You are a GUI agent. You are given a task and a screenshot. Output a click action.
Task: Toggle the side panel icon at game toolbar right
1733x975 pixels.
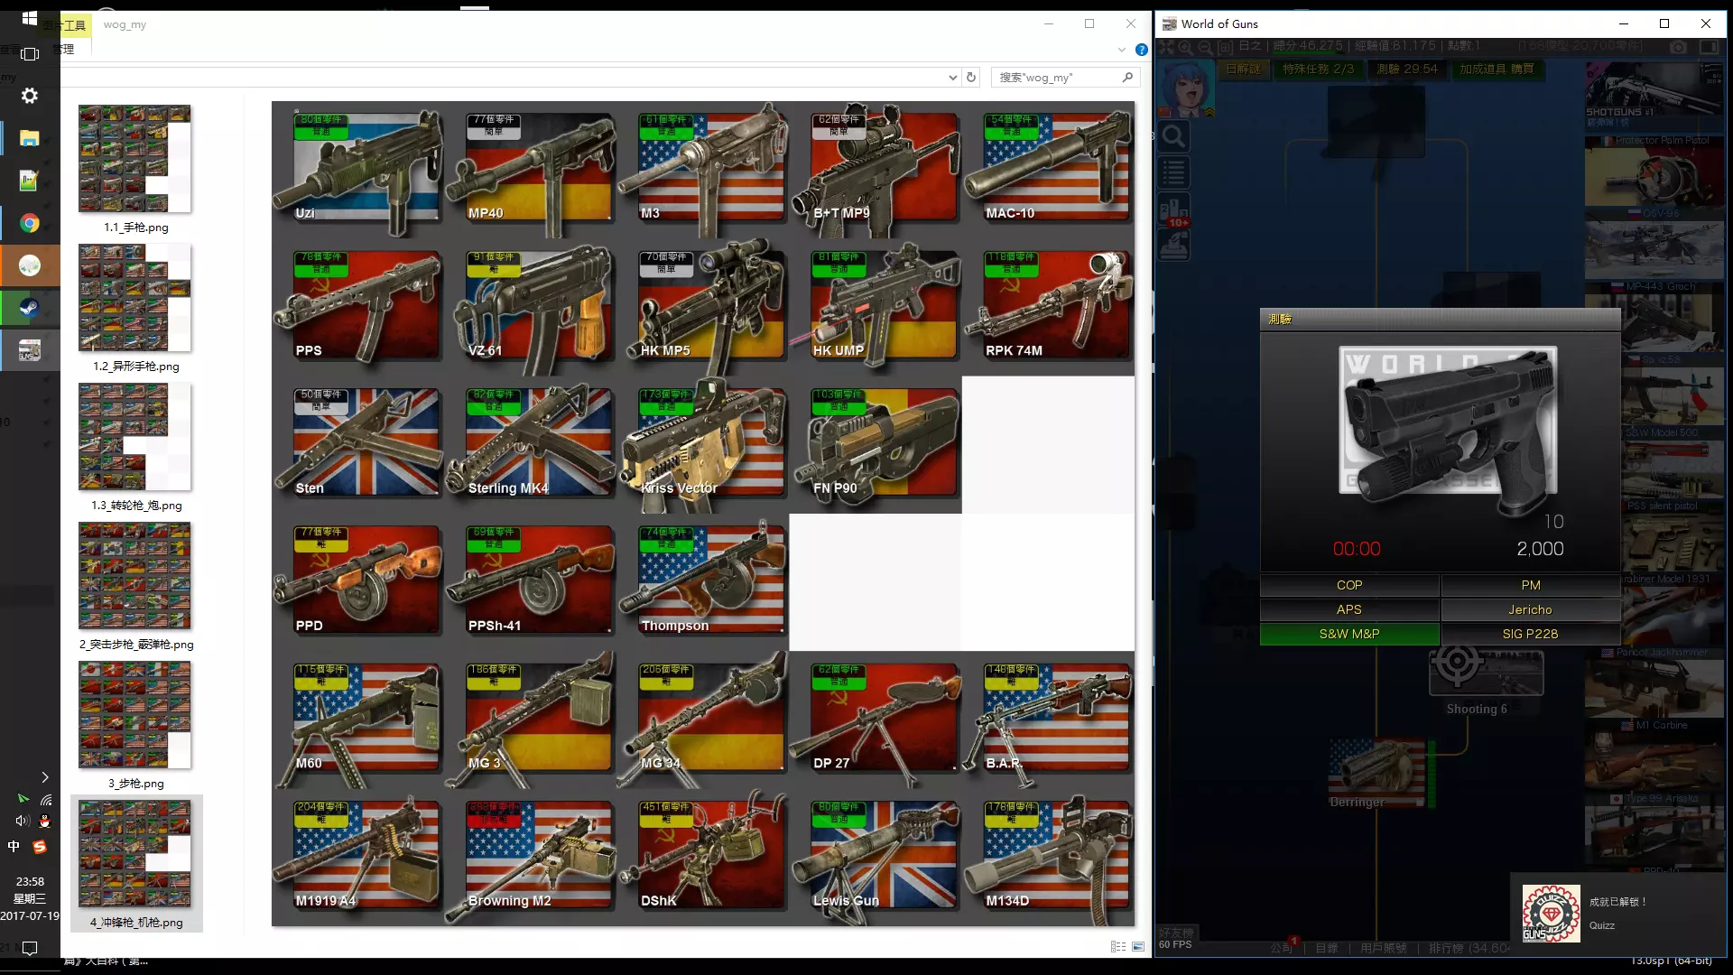tap(1709, 46)
